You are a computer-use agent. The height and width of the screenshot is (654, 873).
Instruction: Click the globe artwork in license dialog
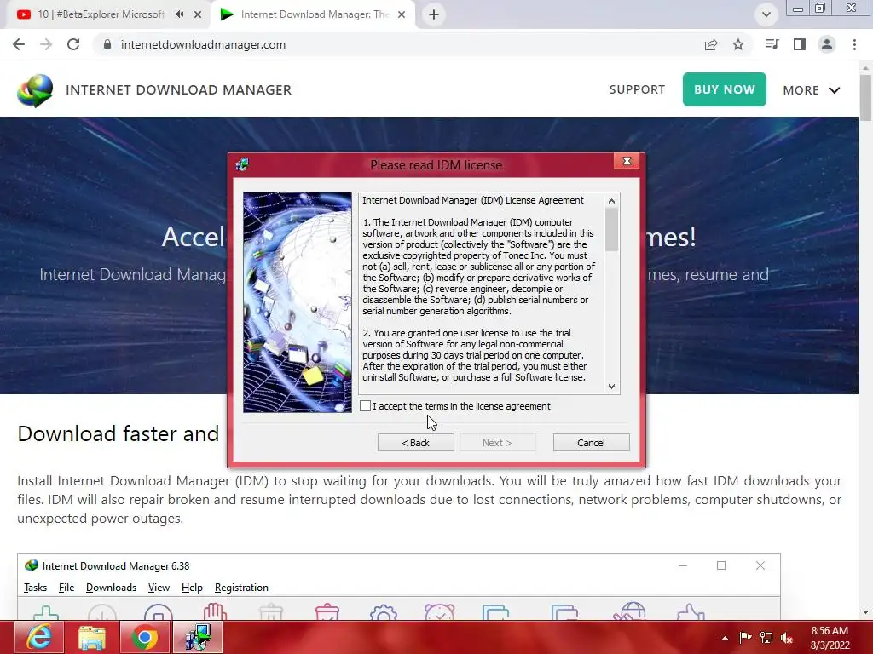[x=298, y=302]
